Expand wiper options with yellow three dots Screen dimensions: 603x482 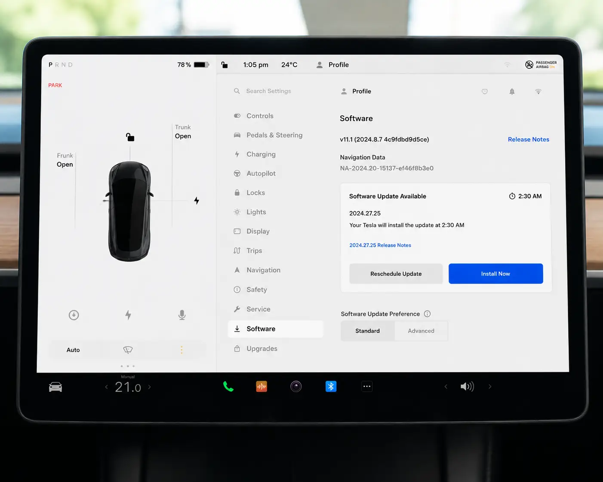[x=182, y=350]
